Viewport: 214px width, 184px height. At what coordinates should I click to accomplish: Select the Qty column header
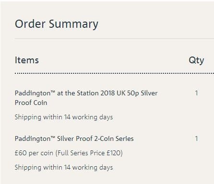pyautogui.click(x=196, y=61)
